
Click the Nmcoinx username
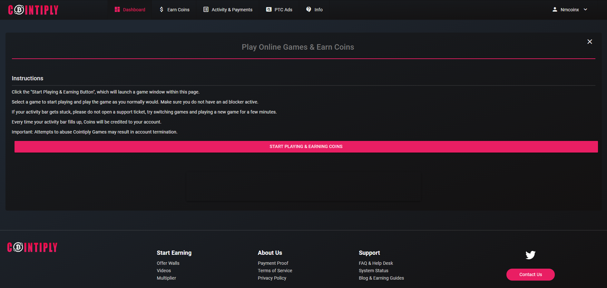570,10
